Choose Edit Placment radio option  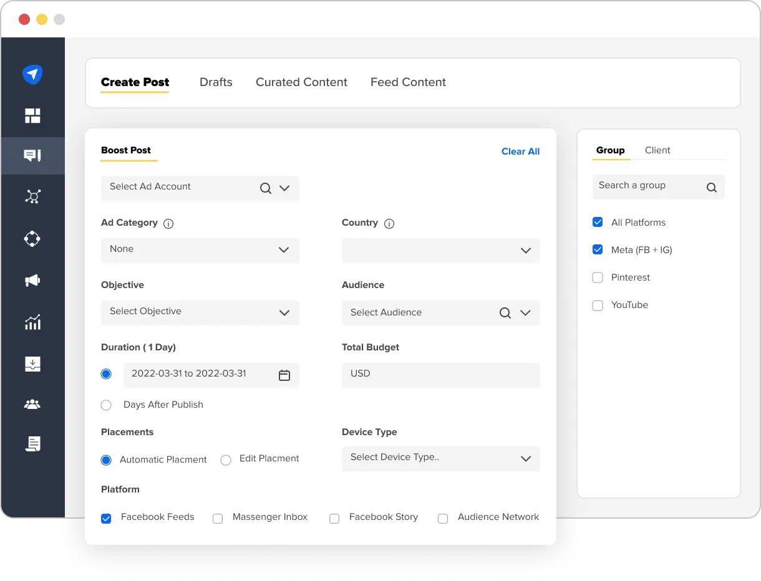(x=226, y=460)
